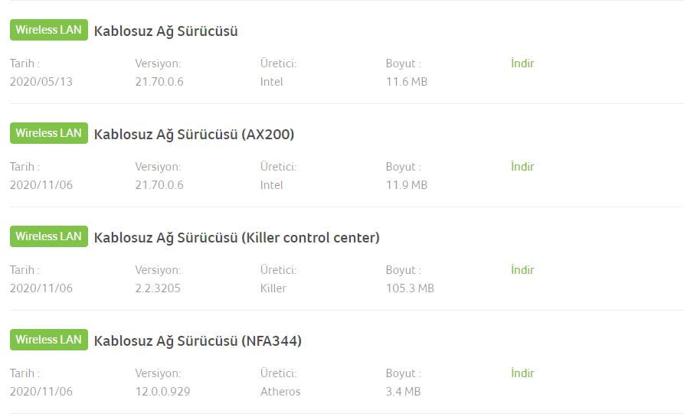This screenshot has height=420, width=684.
Task: Click Wireless LAN badge beside AX200 entry
Action: 48,133
